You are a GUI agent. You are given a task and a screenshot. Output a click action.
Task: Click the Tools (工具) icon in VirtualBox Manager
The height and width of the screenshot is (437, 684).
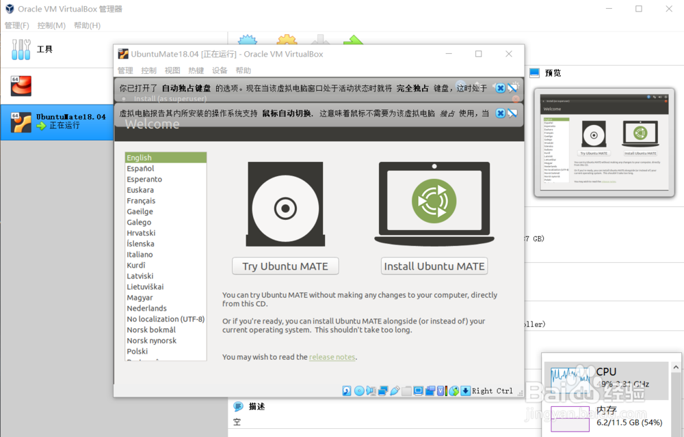(21, 49)
